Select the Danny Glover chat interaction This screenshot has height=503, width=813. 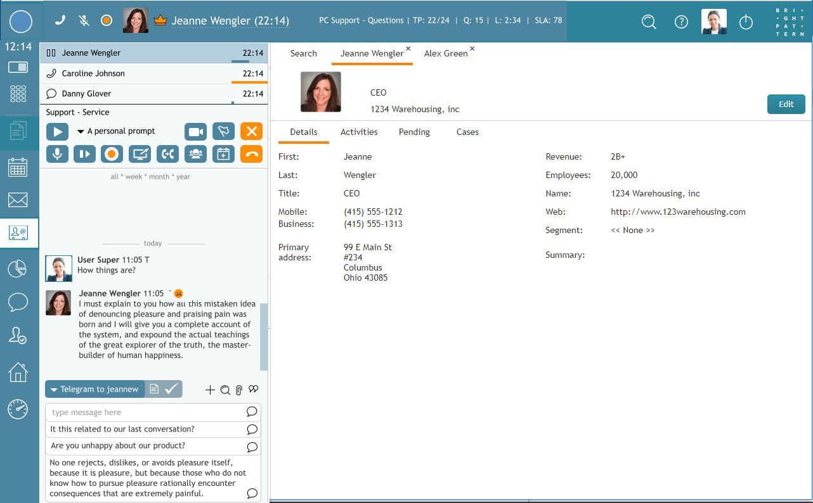pyautogui.click(x=154, y=94)
